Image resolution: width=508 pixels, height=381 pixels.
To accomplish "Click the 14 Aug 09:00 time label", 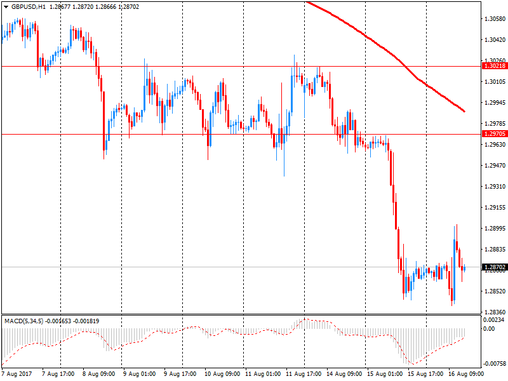I will point(344,374).
